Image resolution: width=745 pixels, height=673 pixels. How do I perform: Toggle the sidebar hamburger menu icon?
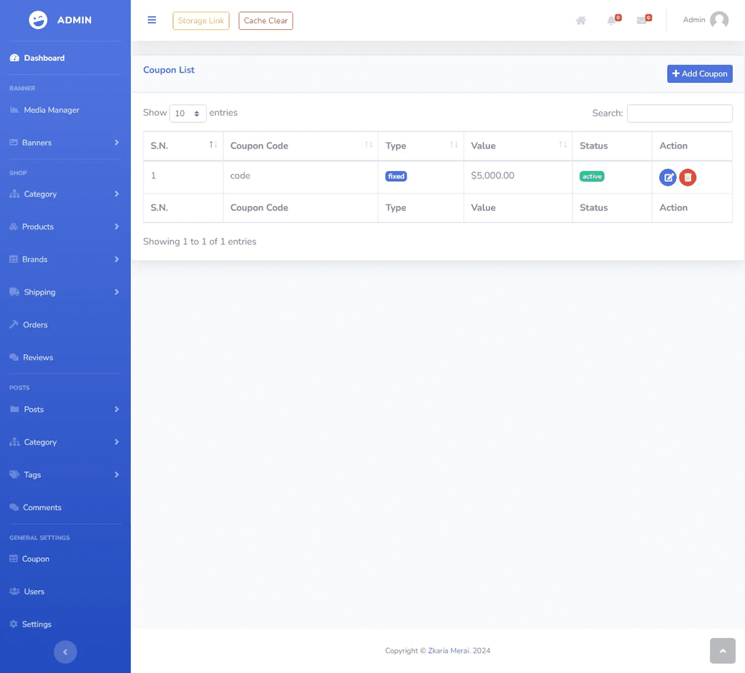(151, 20)
